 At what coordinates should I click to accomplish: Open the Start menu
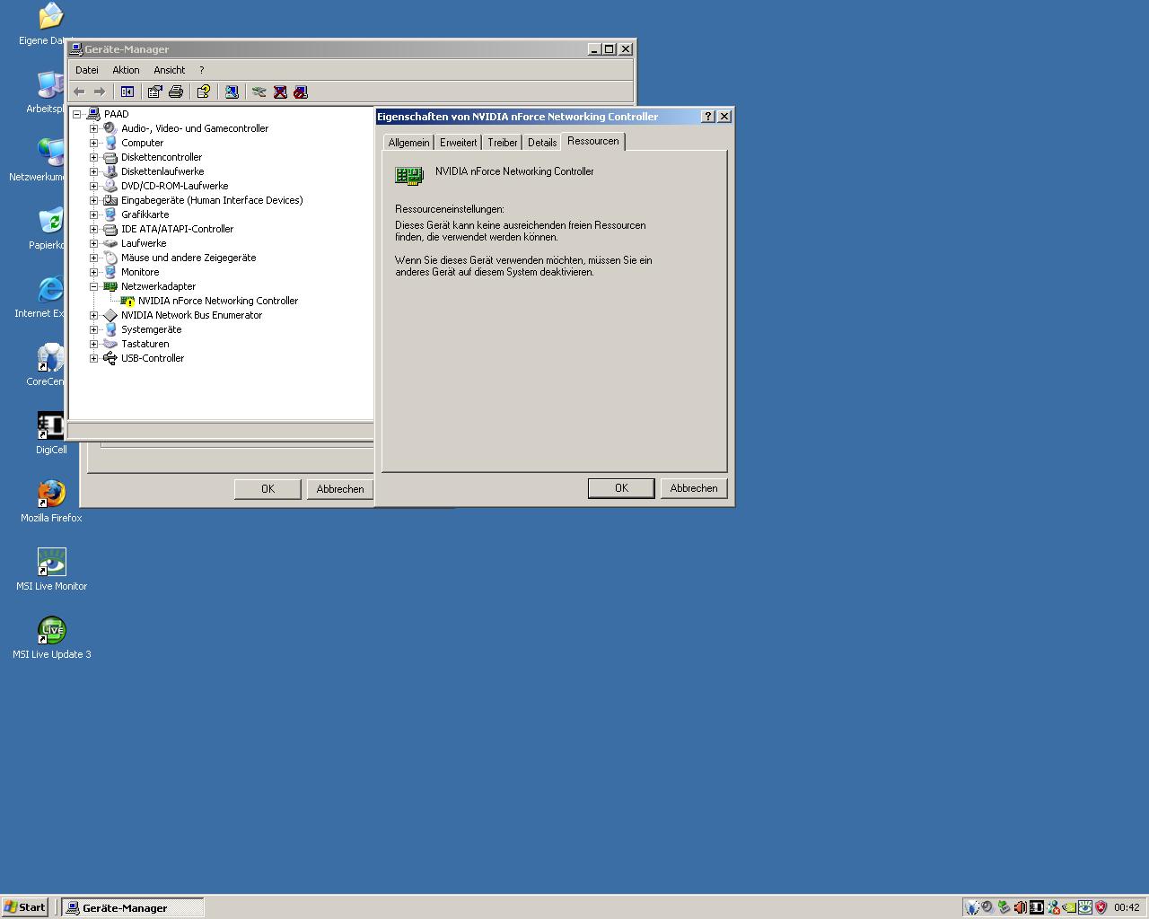click(24, 907)
